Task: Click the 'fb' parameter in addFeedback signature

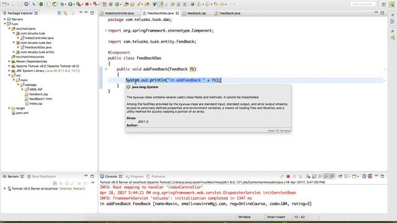Action: tap(192, 69)
